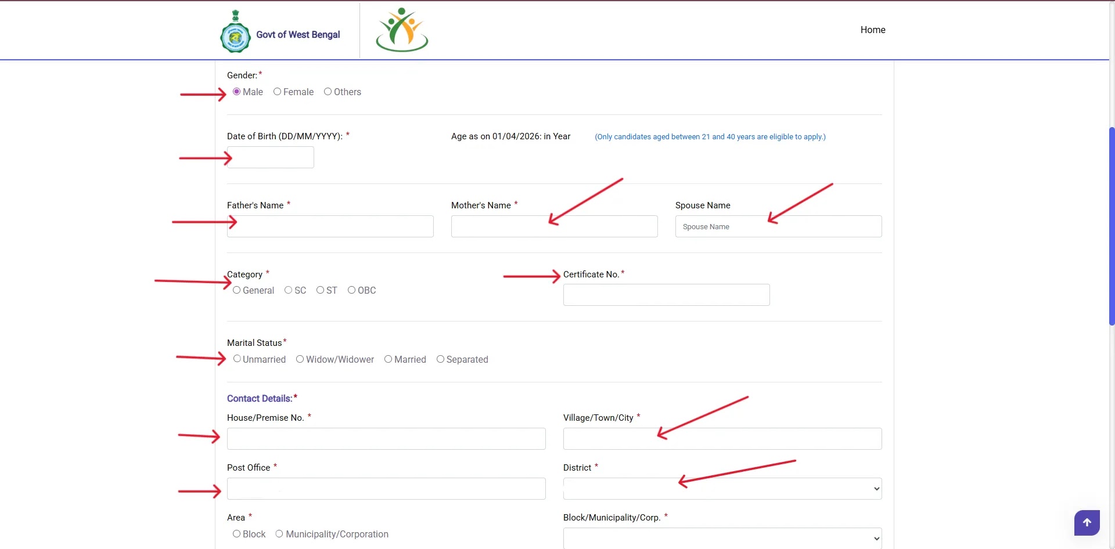Screen dimensions: 1115x549
Task: Click the Date of Birth input field
Action: tap(271, 157)
